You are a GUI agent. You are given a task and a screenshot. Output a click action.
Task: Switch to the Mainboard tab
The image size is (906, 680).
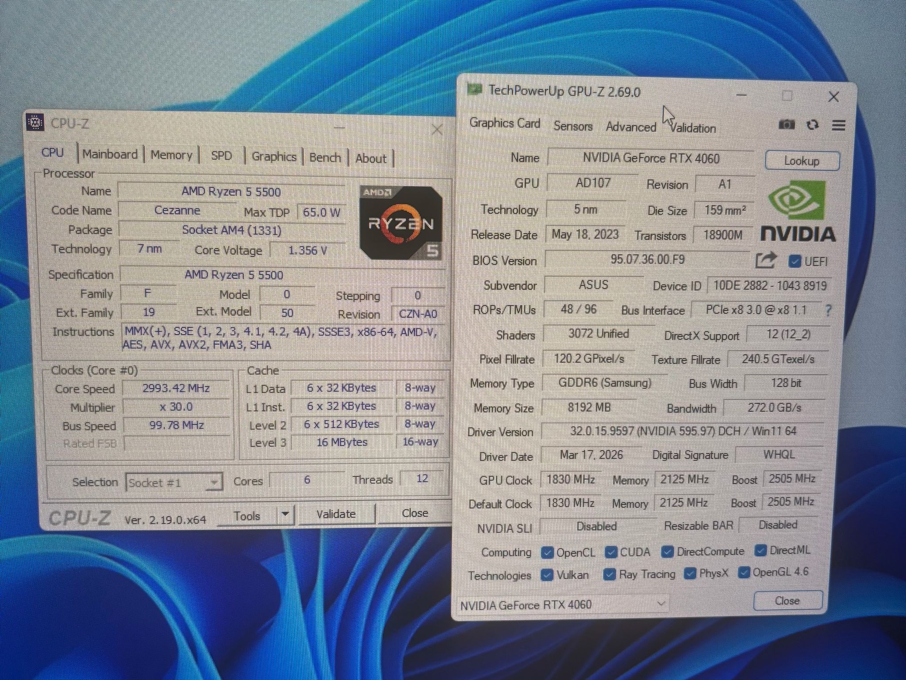click(x=110, y=154)
